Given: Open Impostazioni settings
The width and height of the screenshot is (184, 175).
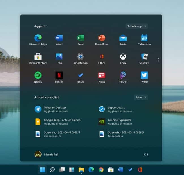Looking at the screenshot, I should tap(80, 58).
